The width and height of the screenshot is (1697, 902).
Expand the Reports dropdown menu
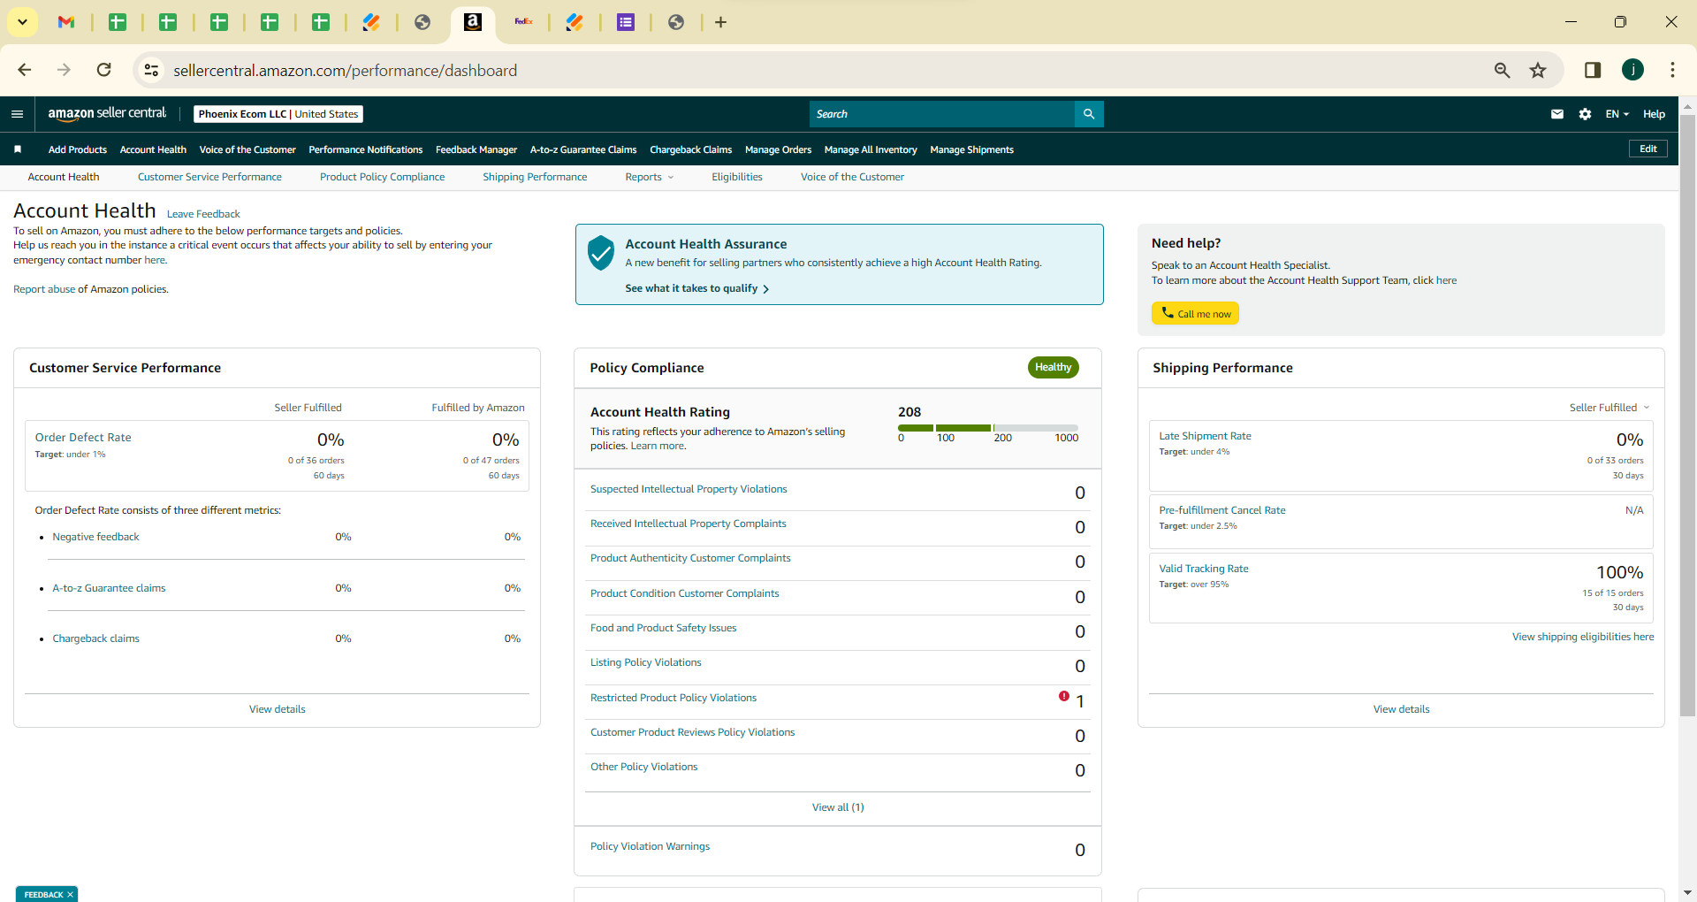click(650, 177)
